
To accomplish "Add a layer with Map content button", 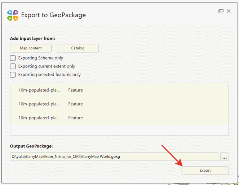I will tap(31, 48).
